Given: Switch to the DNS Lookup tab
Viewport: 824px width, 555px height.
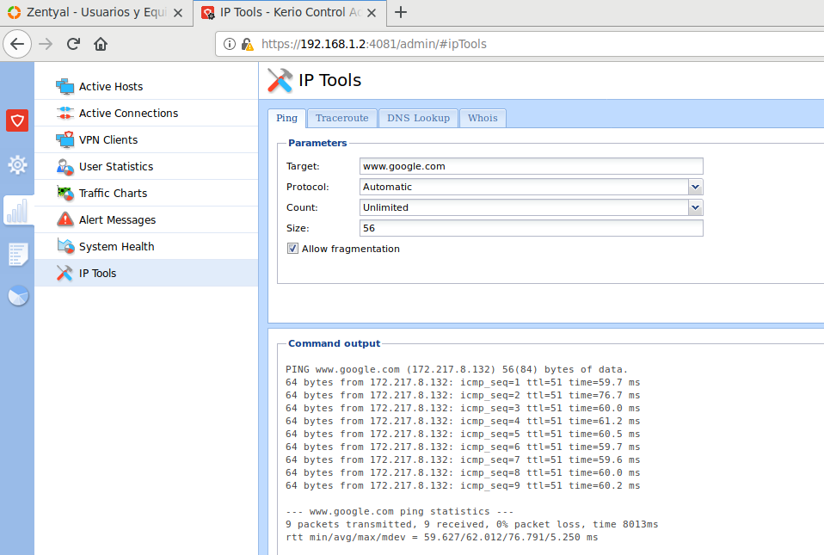Looking at the screenshot, I should 418,118.
